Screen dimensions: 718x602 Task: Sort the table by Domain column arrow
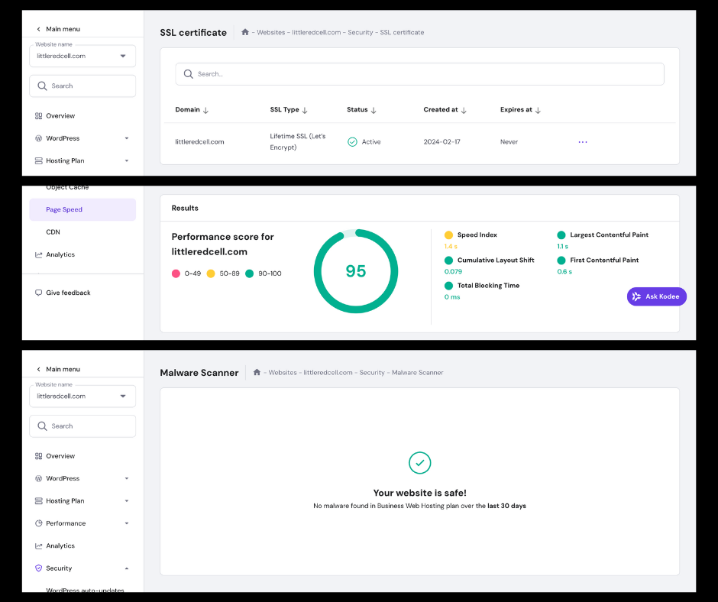(206, 110)
